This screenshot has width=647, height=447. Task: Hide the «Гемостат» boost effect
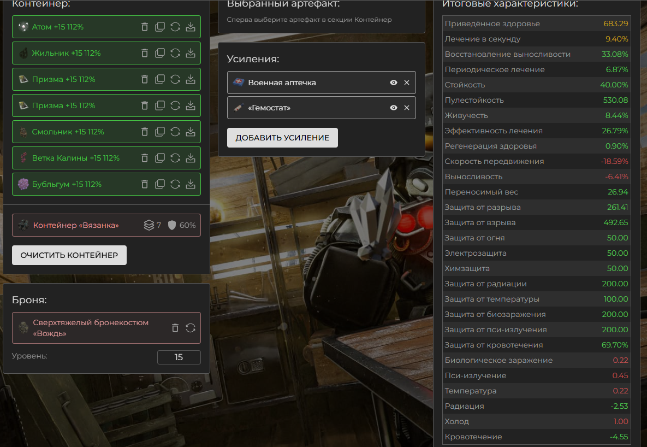pos(393,108)
